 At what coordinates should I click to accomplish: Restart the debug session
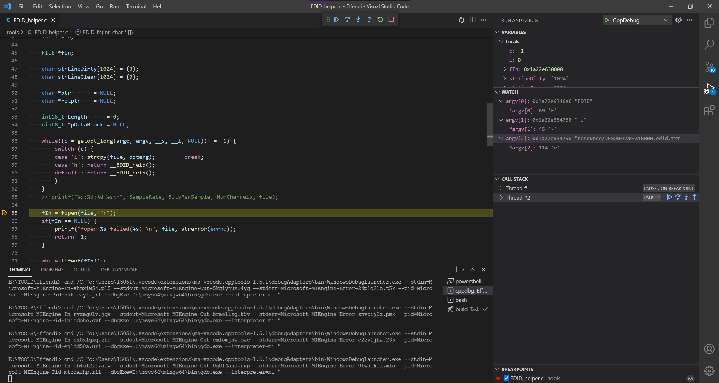380,20
